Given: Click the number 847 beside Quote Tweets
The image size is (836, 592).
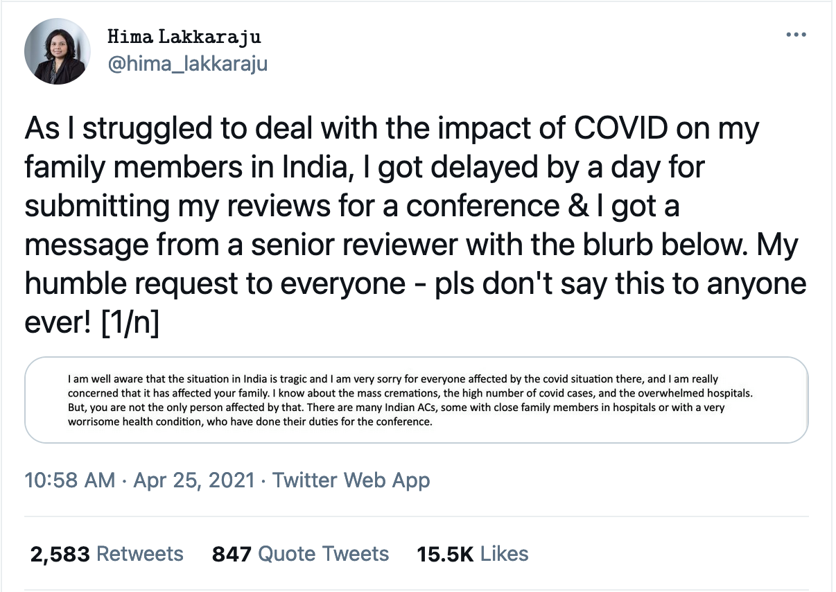Looking at the screenshot, I should pyautogui.click(x=232, y=554).
